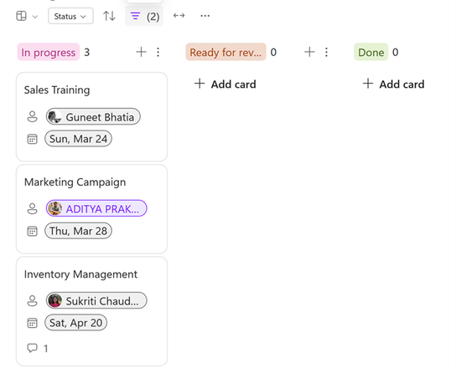The width and height of the screenshot is (456, 368).
Task: Click the Guneet Bhatia assignee chip
Action: (x=93, y=117)
